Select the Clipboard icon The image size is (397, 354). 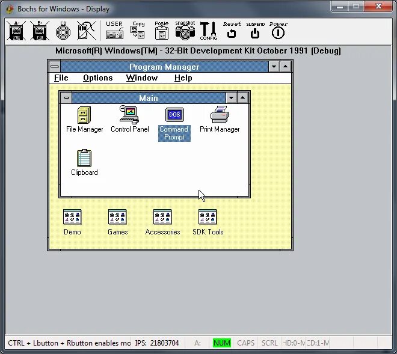pyautogui.click(x=84, y=163)
